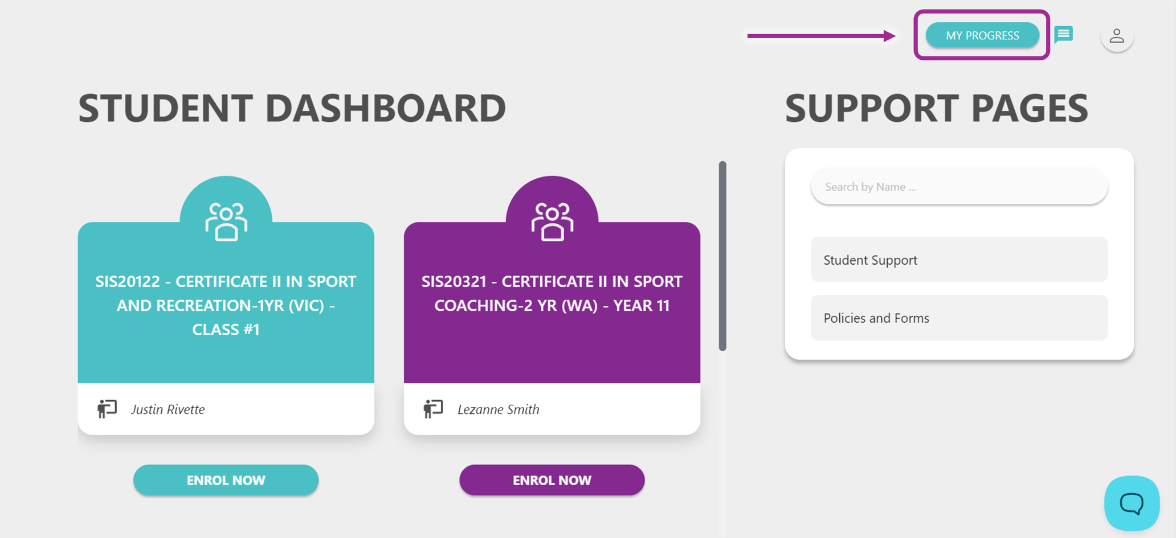Open the user profile icon
The height and width of the screenshot is (538, 1176).
click(x=1117, y=36)
